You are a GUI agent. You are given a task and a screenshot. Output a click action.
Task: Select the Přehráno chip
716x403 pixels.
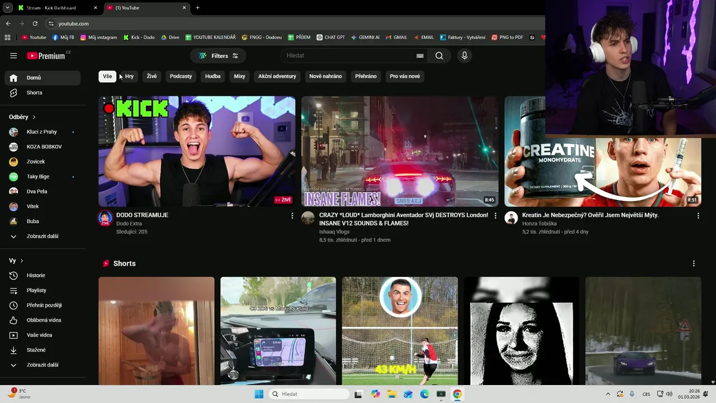click(366, 76)
